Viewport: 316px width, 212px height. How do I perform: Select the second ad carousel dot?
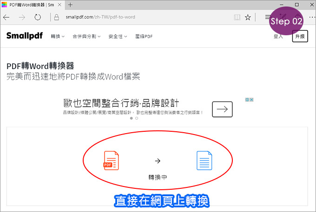click(x=137, y=118)
